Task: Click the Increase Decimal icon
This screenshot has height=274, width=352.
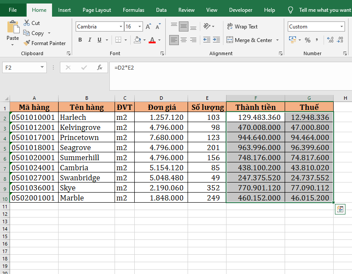Action: click(x=330, y=40)
